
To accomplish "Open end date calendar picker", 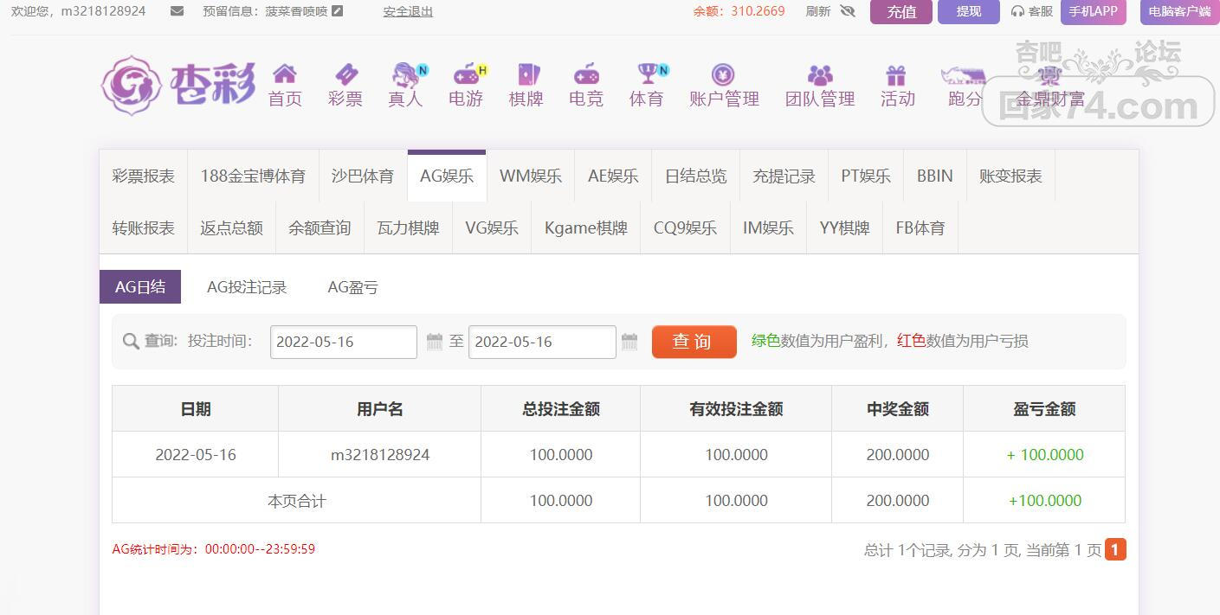I will click(629, 342).
